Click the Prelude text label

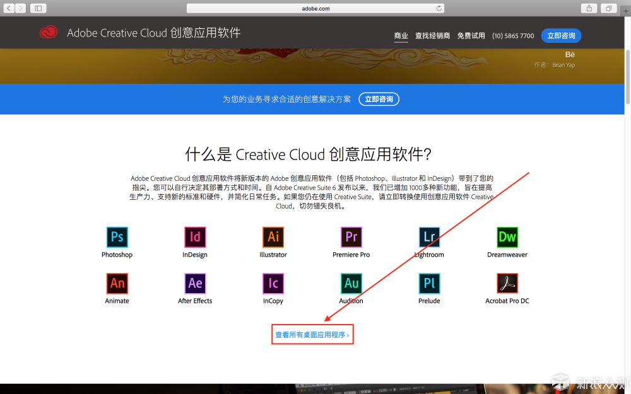429,301
